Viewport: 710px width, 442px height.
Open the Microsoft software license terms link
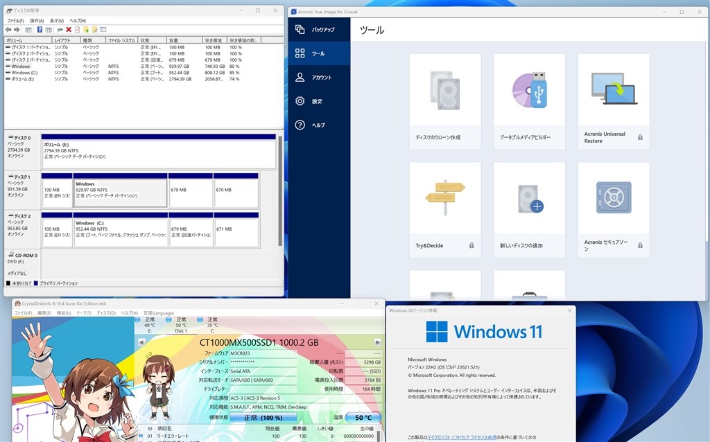tap(462, 437)
